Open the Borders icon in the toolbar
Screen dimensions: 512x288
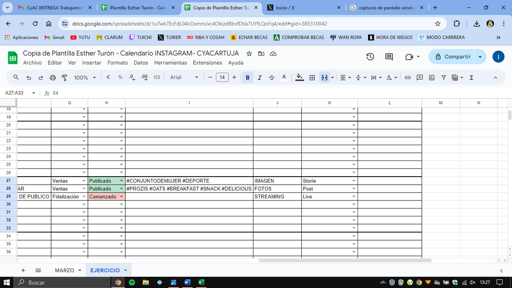point(312,78)
